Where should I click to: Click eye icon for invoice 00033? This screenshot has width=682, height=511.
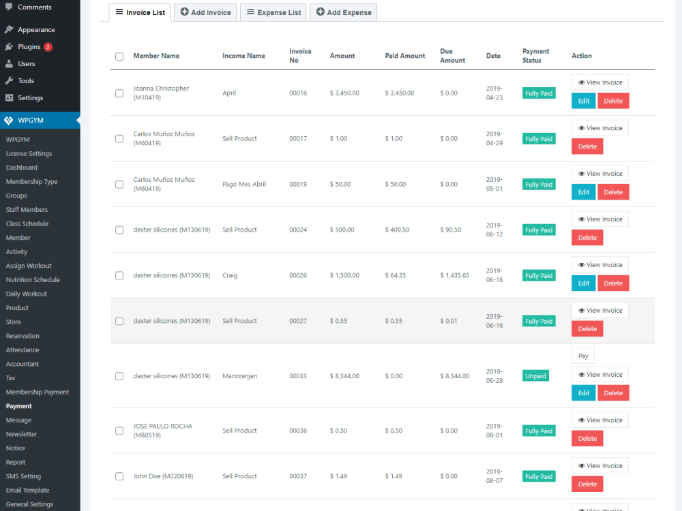pos(581,375)
